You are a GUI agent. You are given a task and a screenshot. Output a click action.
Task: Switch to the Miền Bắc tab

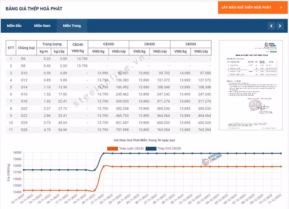(14, 26)
